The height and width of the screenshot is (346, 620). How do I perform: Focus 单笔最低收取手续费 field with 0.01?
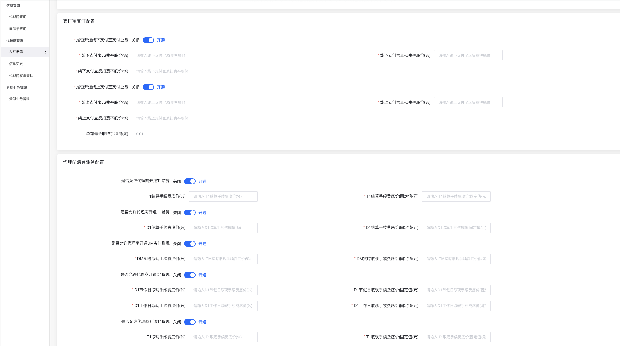coord(166,134)
